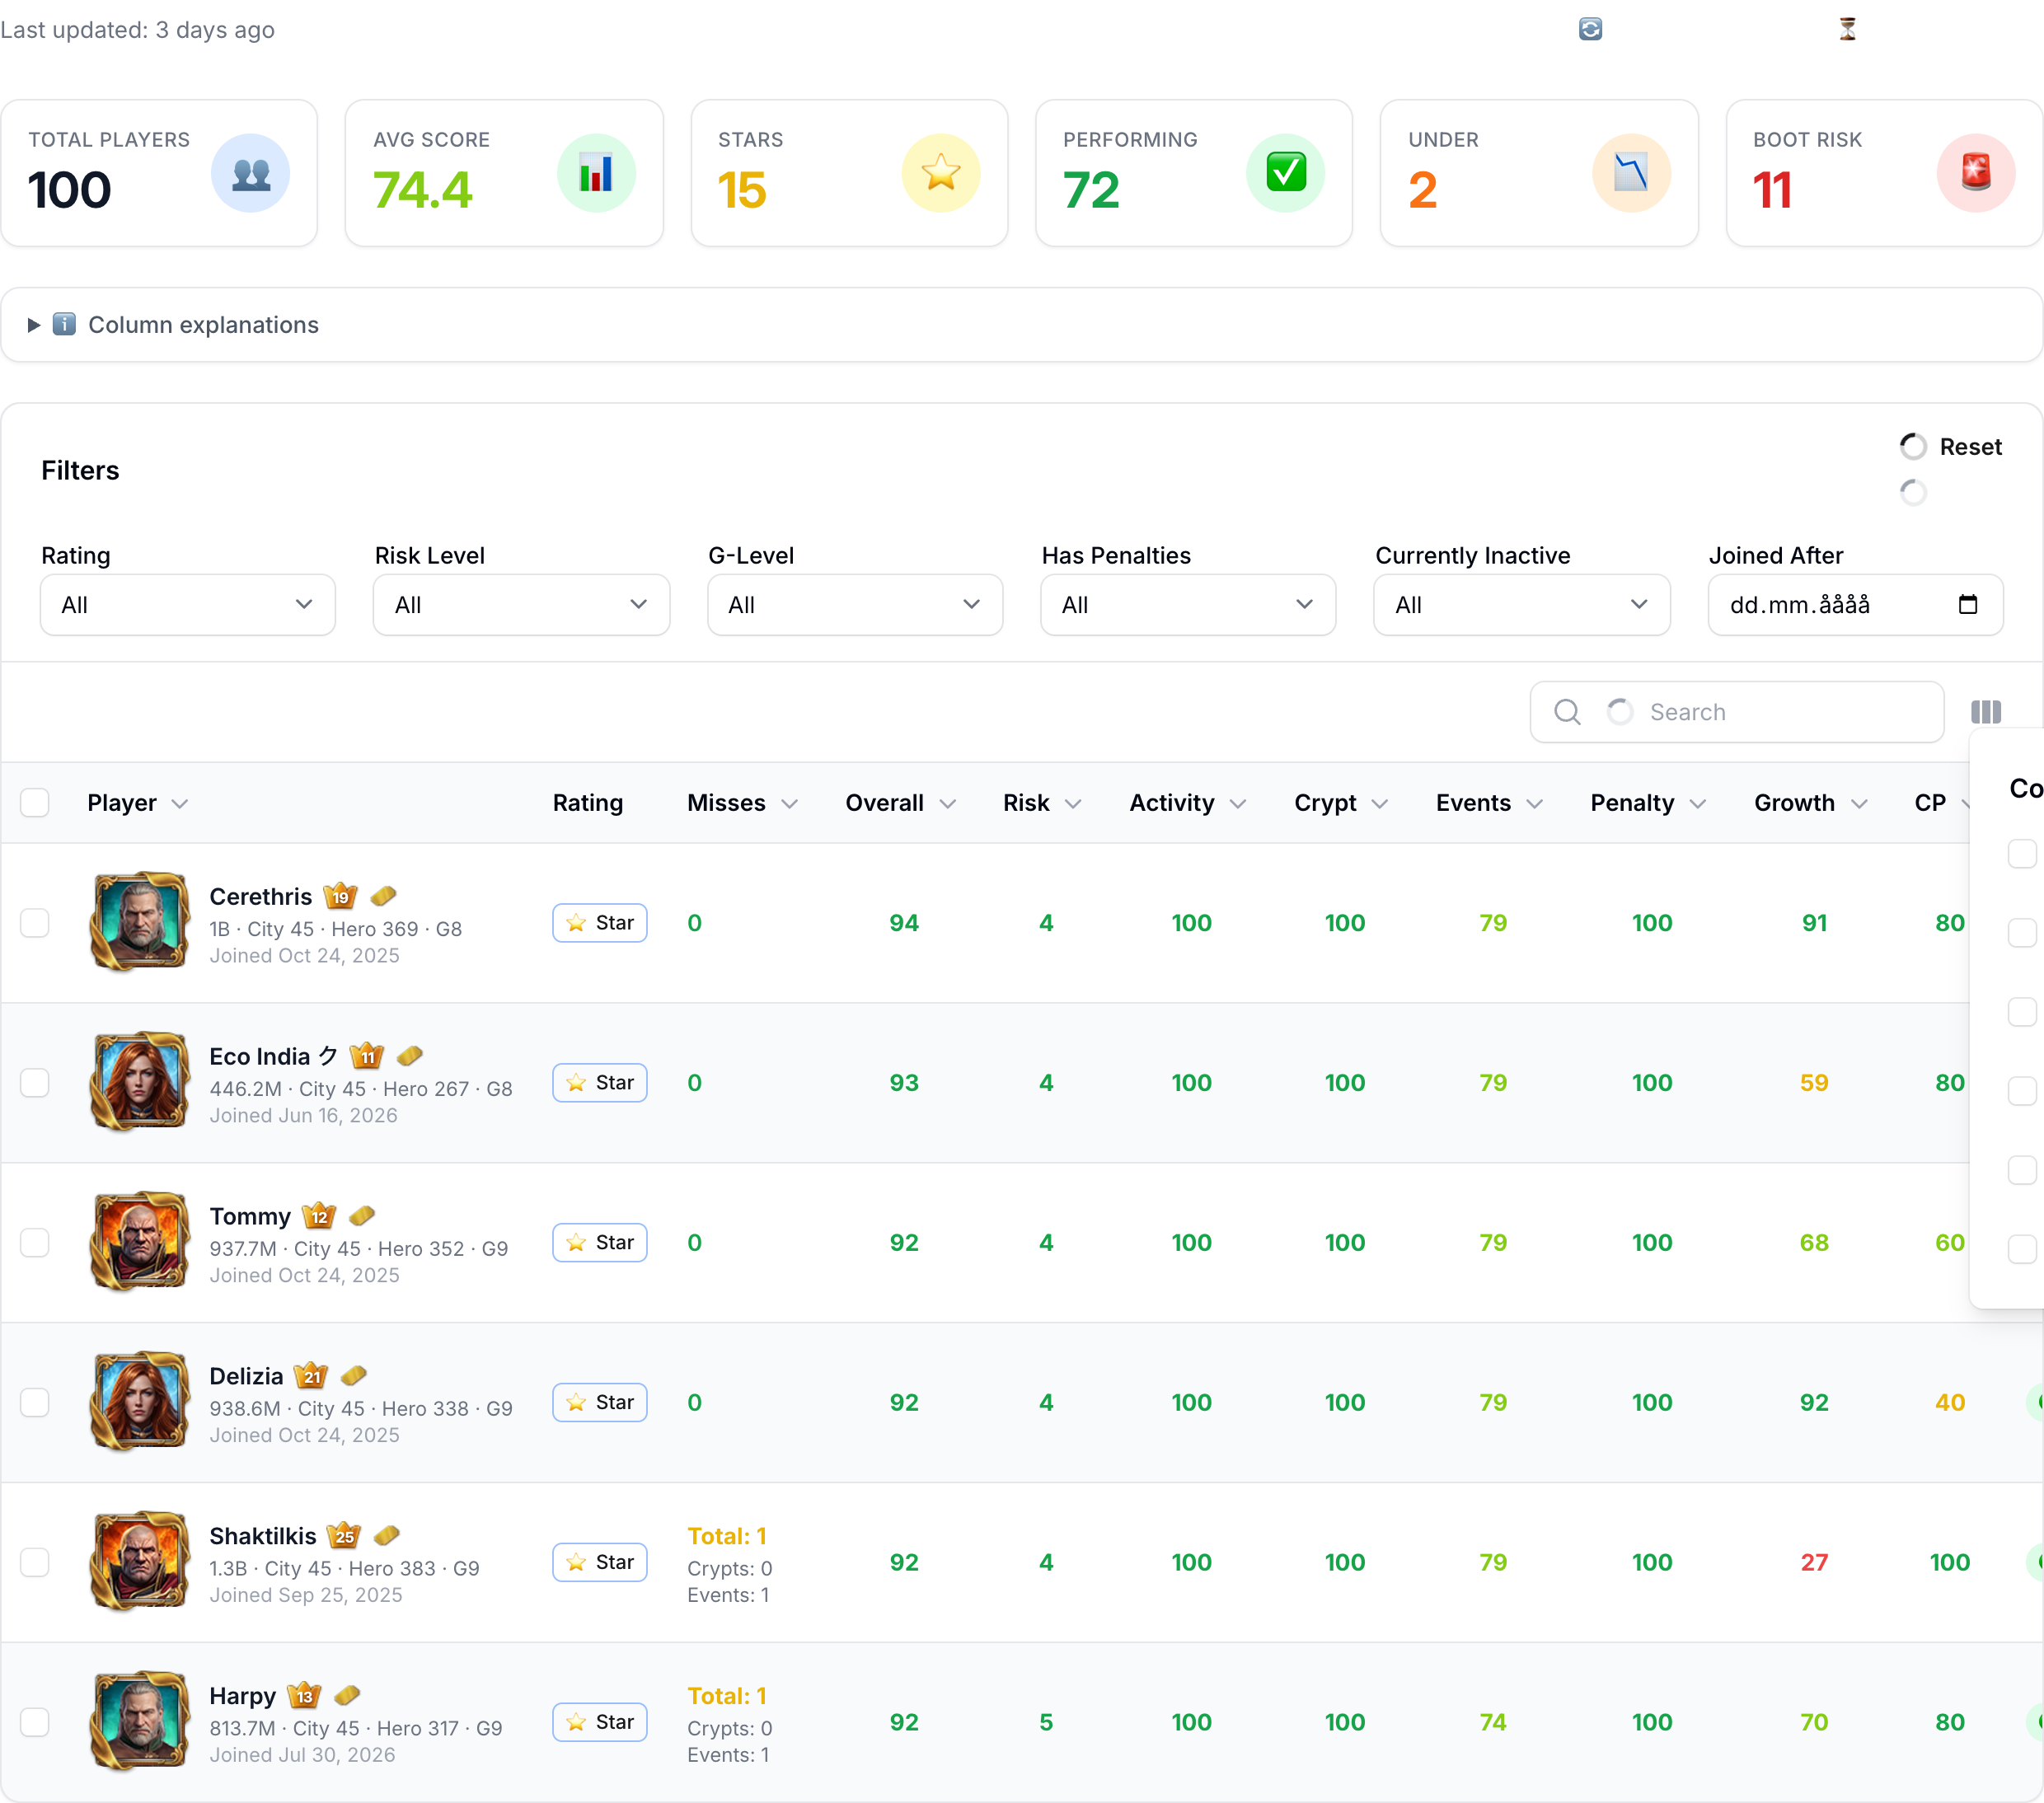Click Shaktilkis player name
Screen dimensions: 2044x1803
(263, 1536)
